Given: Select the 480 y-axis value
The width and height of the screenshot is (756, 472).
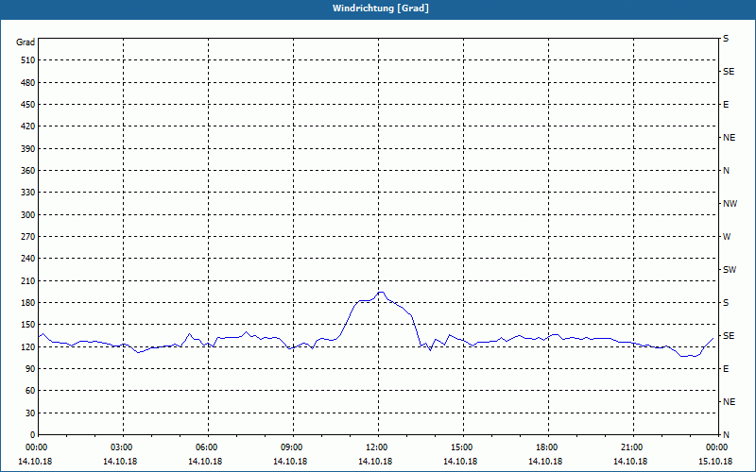Looking at the screenshot, I should pos(28,83).
